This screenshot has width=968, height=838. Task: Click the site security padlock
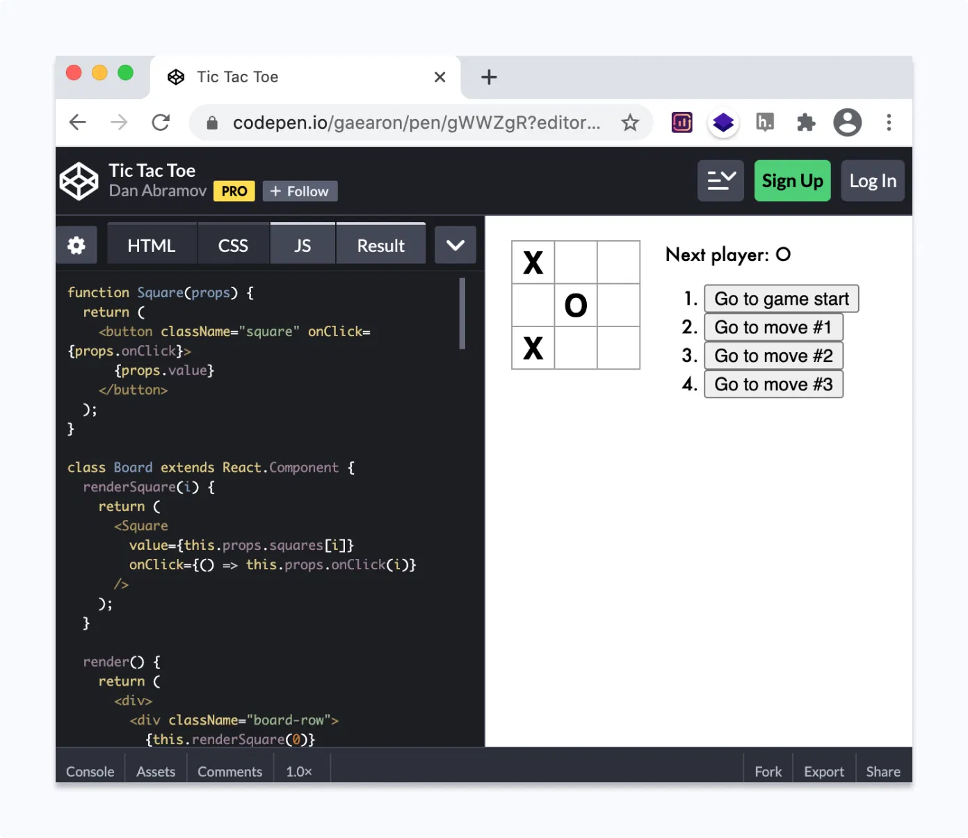click(211, 122)
